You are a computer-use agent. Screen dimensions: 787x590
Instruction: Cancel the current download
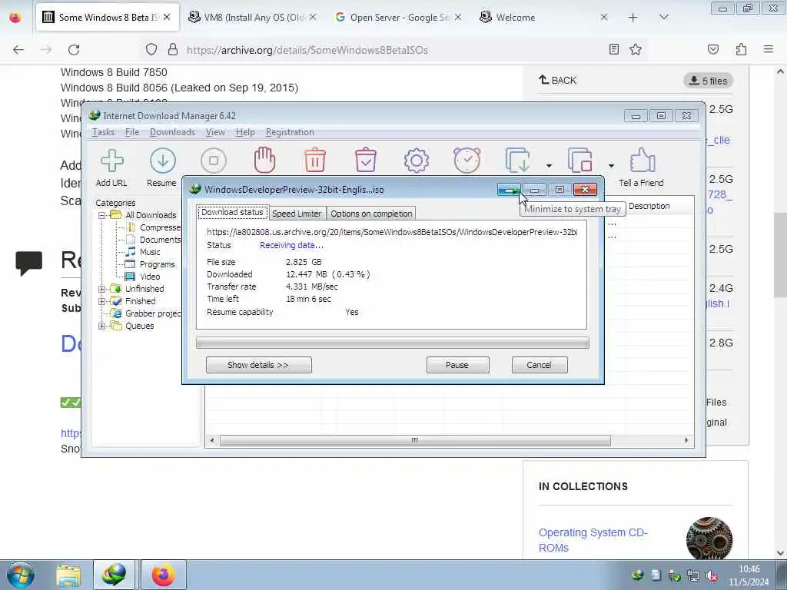coord(539,365)
